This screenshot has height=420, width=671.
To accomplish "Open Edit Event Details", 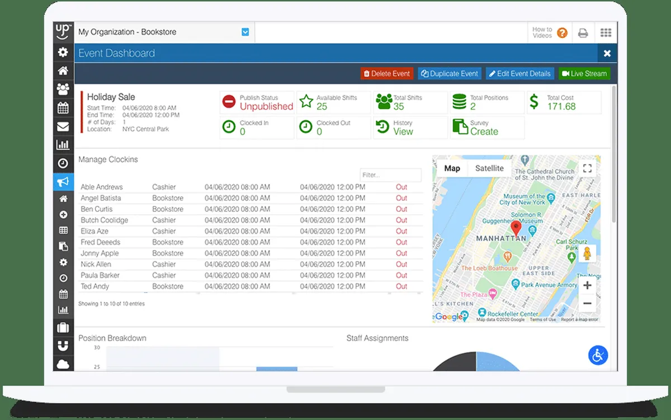I will pos(520,73).
